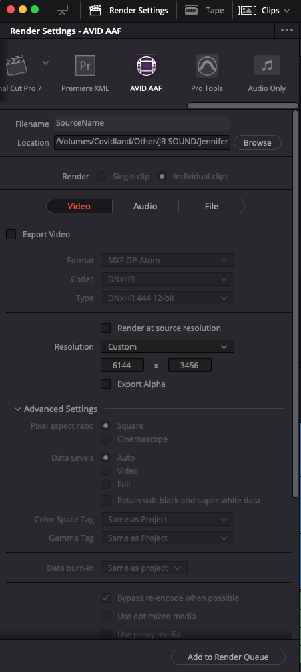Image resolution: width=301 pixels, height=672 pixels.
Task: Select the AVID AAF preset icon
Action: (x=146, y=66)
